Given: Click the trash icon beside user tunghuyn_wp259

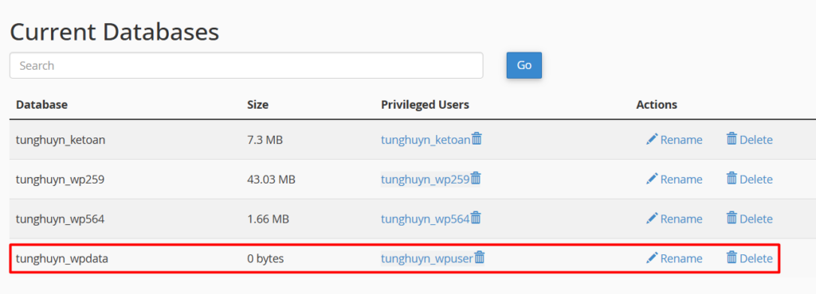Looking at the screenshot, I should click(476, 178).
